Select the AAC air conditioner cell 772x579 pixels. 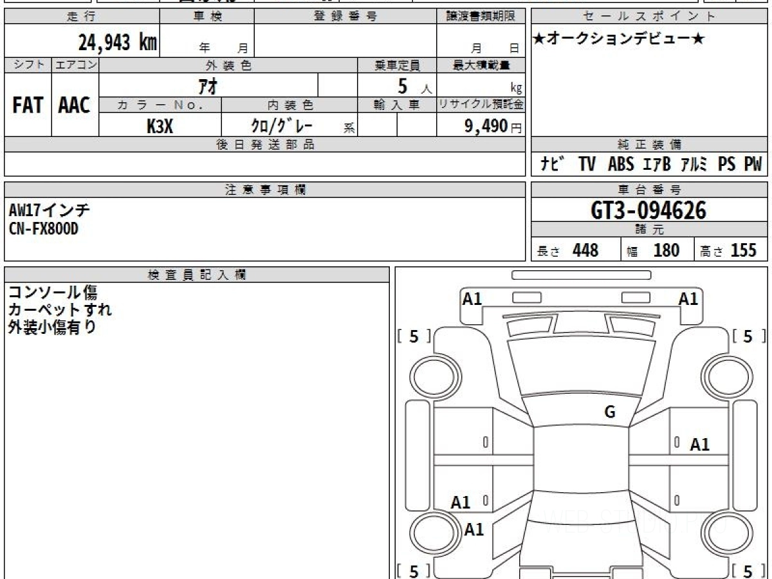75,106
